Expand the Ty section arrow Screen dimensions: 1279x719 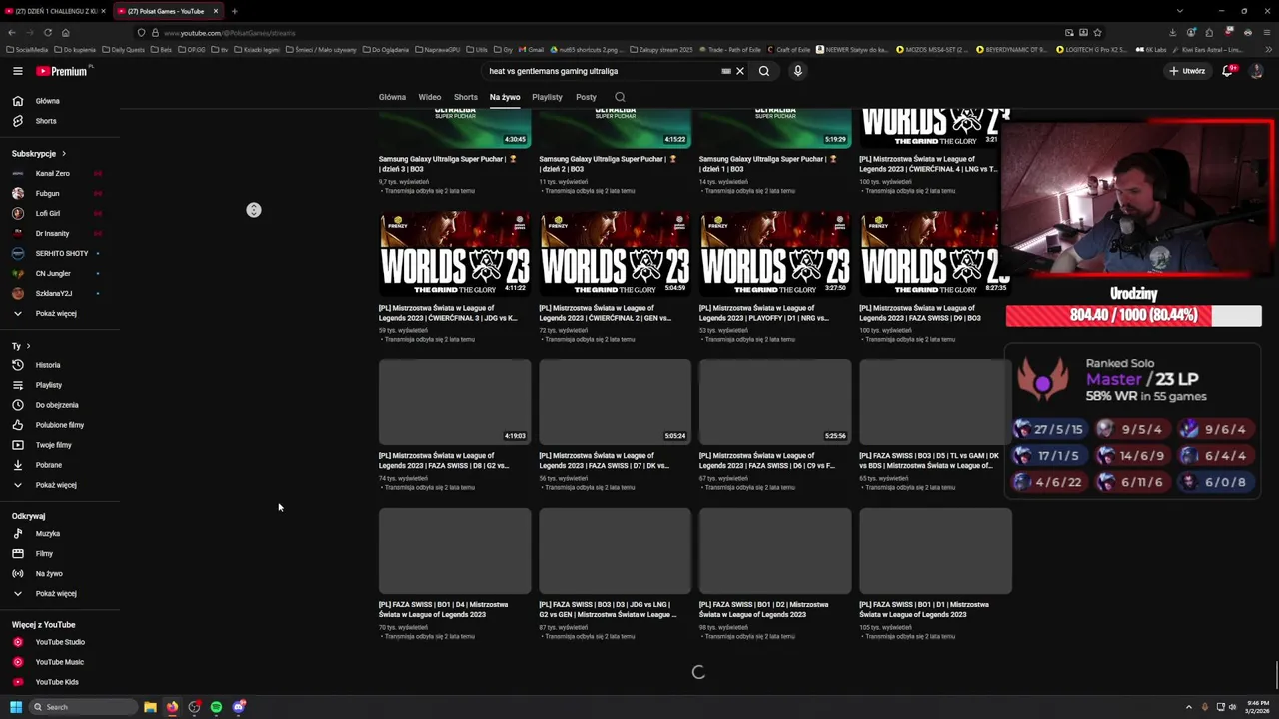(28, 346)
